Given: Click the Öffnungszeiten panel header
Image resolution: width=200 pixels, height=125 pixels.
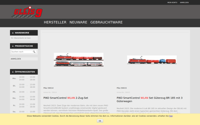Looking at the screenshot, I should point(24,72).
